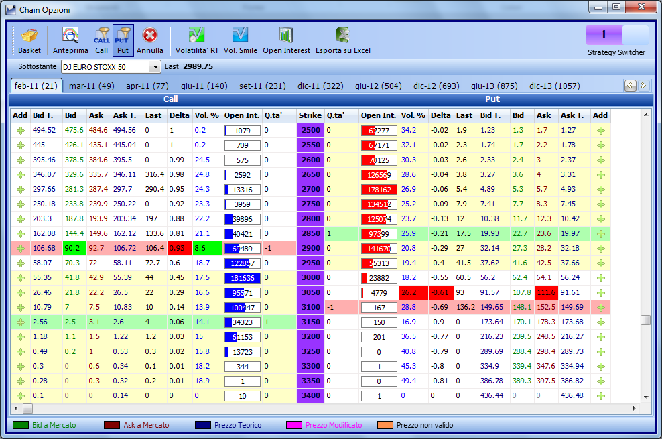Add the 2500 strike call with plus
The height and width of the screenshot is (439, 662).
[x=20, y=131]
